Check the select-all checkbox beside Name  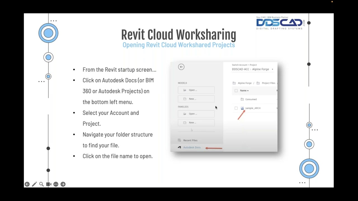pyautogui.click(x=236, y=90)
